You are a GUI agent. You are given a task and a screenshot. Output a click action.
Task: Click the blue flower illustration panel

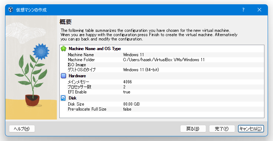click(x=31, y=68)
